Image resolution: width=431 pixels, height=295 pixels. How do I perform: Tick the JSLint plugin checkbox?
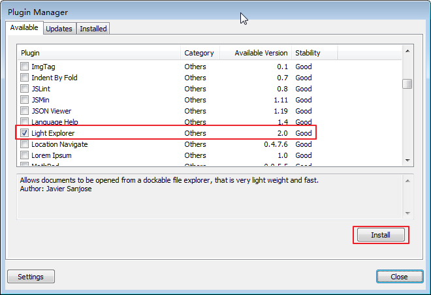pos(25,89)
